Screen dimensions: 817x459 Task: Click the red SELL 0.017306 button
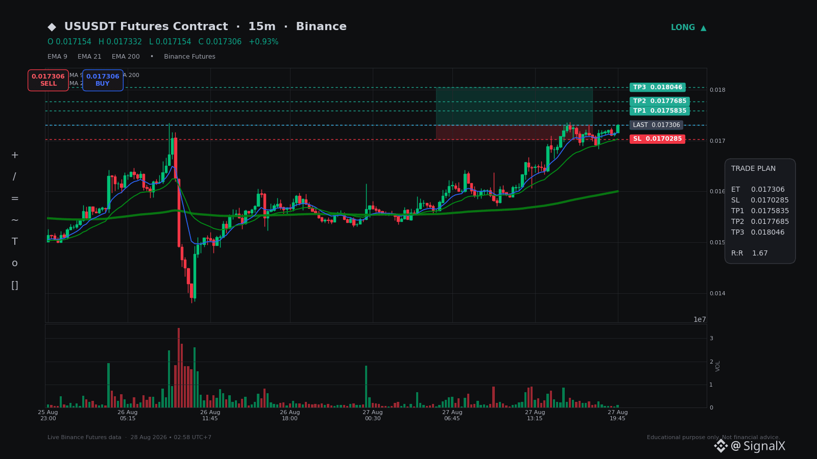pos(48,80)
